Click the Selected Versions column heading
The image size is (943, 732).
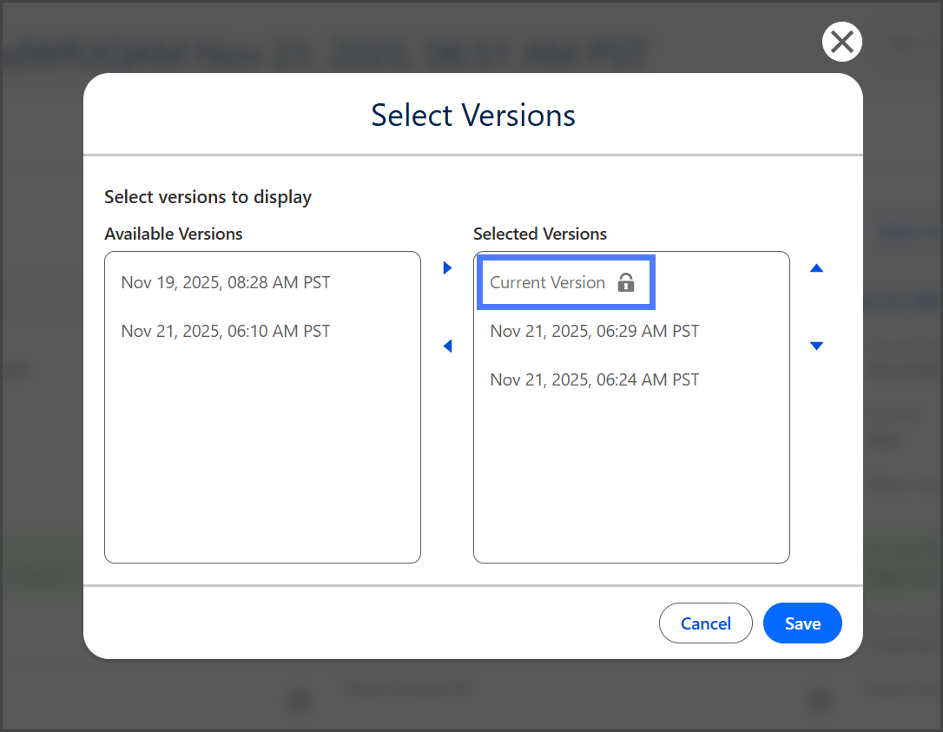click(x=540, y=234)
